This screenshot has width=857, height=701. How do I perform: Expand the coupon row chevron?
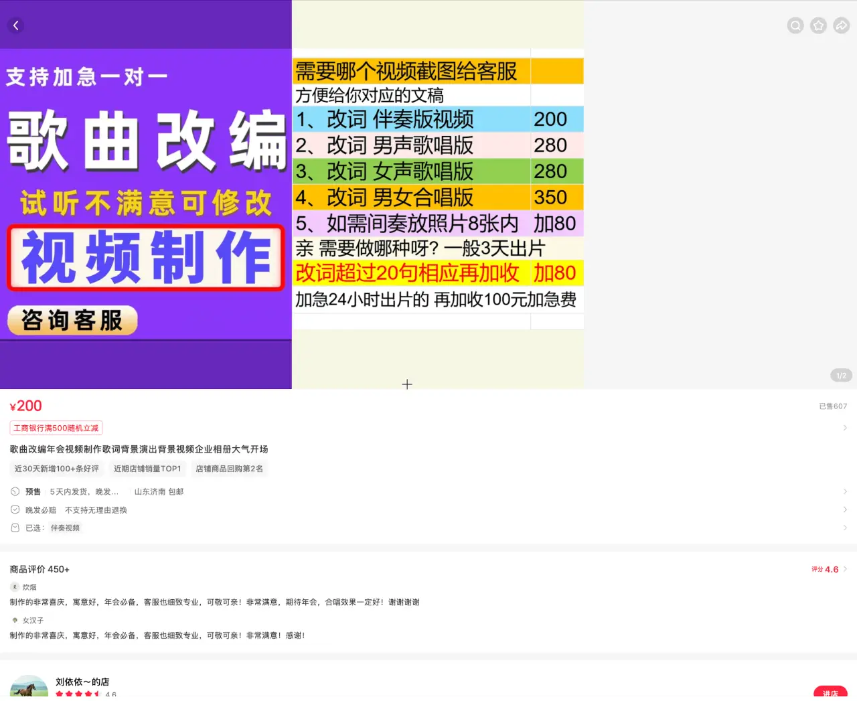[x=845, y=428]
